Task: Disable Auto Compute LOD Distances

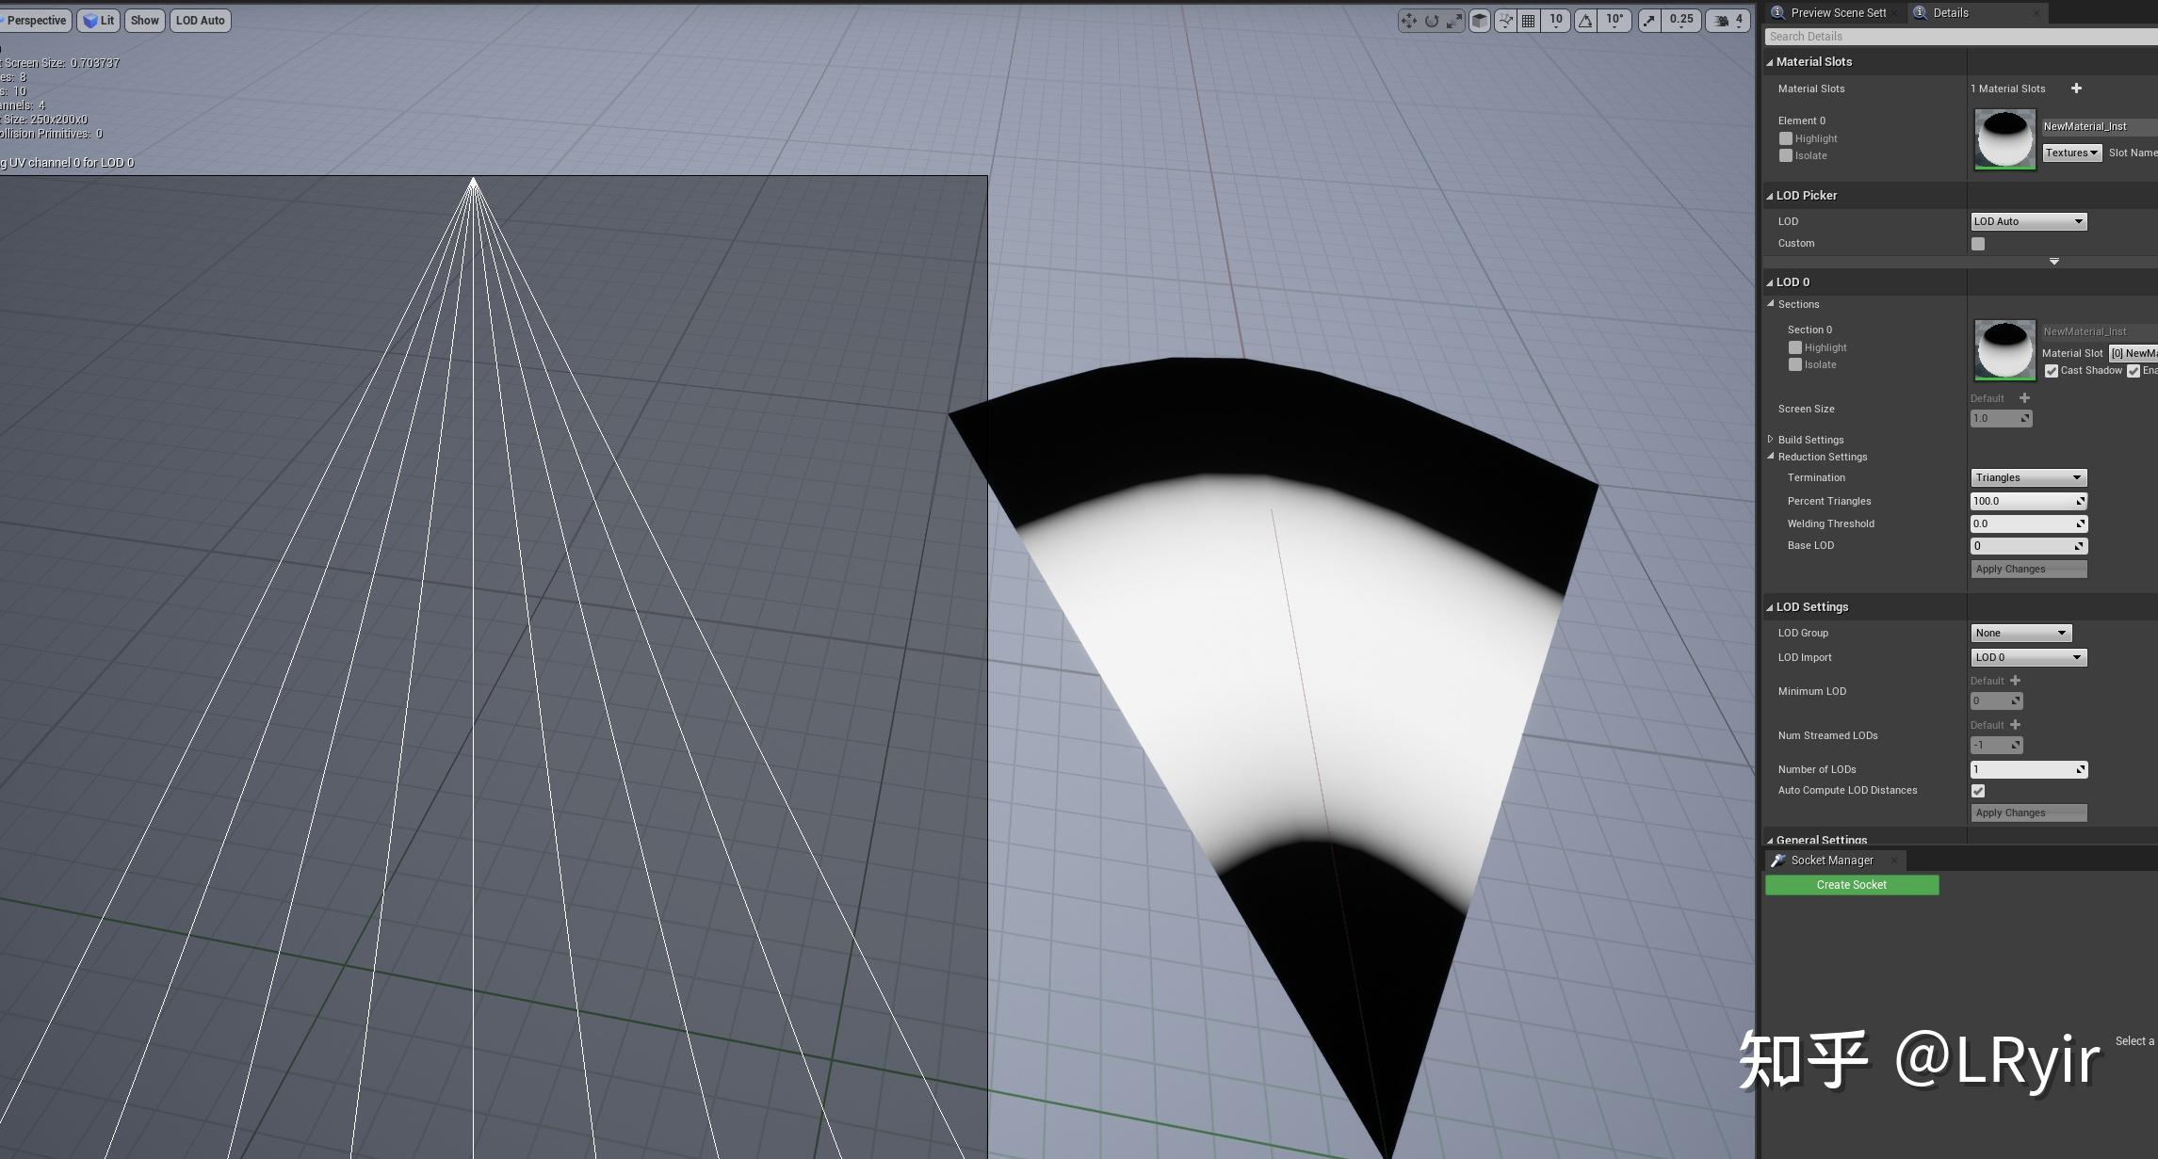Action: pos(1978,791)
